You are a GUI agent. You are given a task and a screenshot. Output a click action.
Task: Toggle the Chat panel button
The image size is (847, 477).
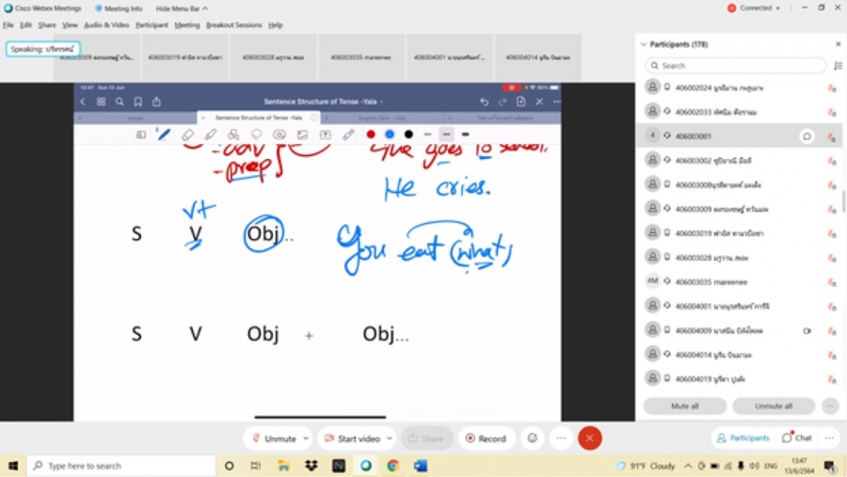797,437
